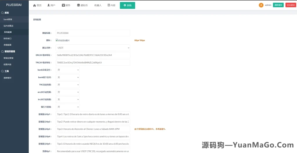This screenshot has width=297, height=153.
Task: Click the bank在线支付 label
Action: pyautogui.click(x=44, y=70)
